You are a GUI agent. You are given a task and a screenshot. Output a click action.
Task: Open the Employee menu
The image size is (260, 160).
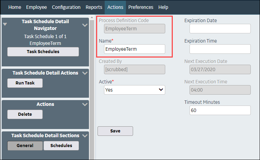click(37, 7)
